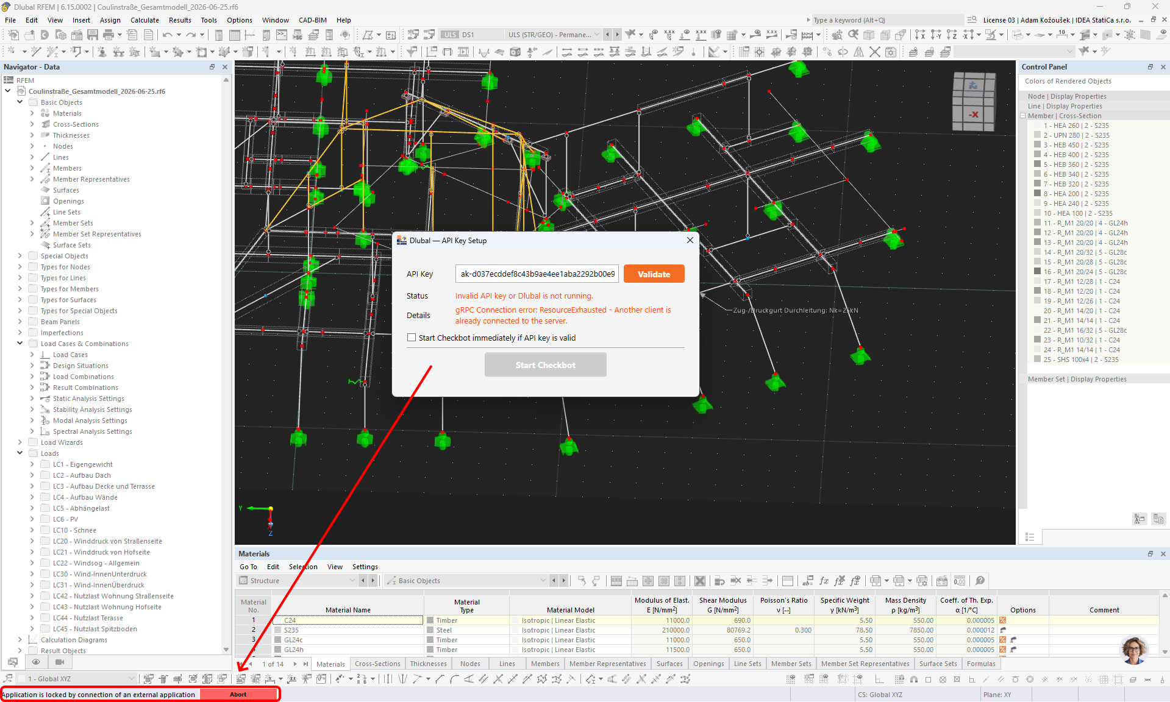The width and height of the screenshot is (1170, 702).
Task: Click the New Model icon in the main toolbar
Action: (x=13, y=35)
